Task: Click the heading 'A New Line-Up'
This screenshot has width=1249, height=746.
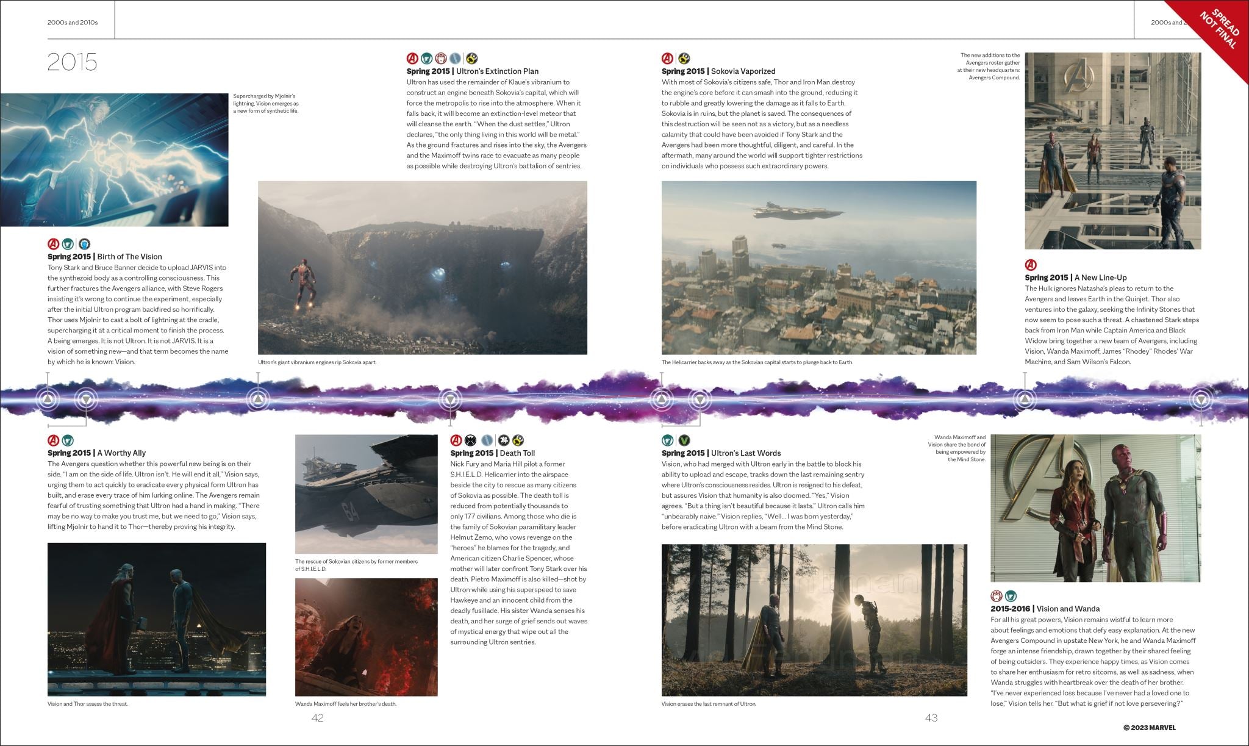Action: tap(1101, 278)
